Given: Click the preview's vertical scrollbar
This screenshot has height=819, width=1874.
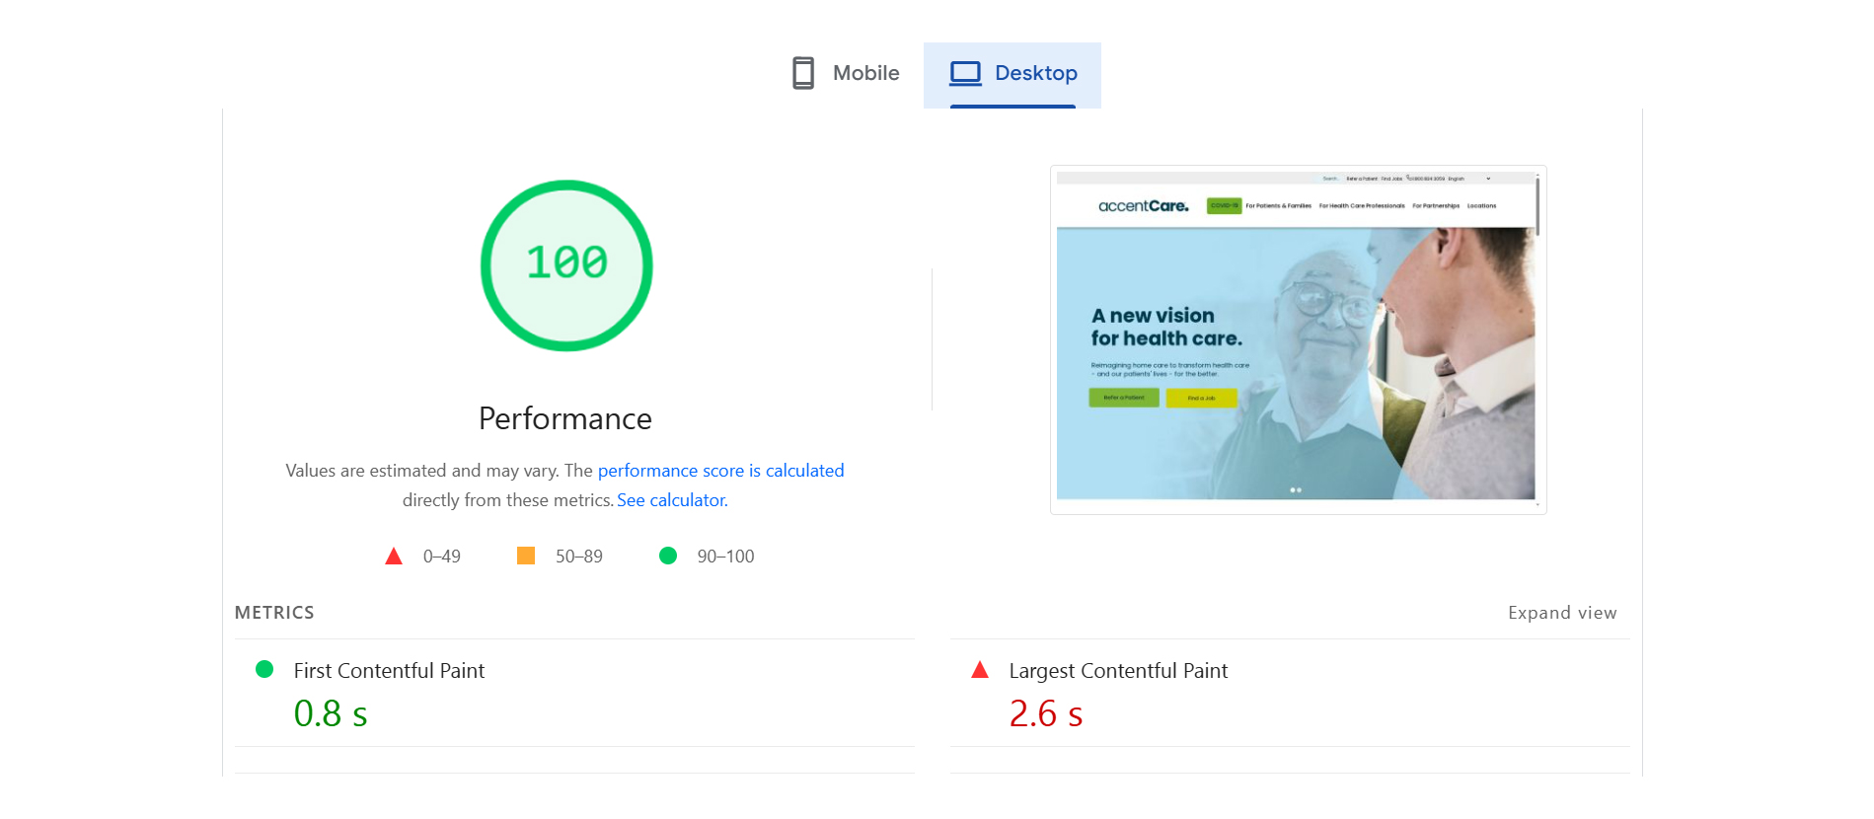Looking at the screenshot, I should point(1537,207).
